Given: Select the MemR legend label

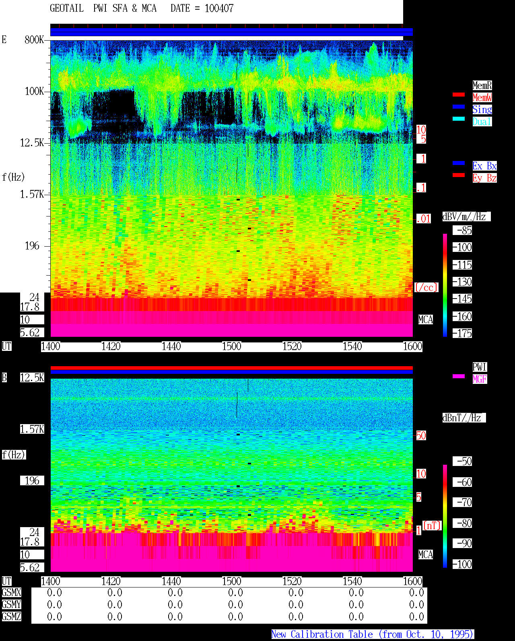Looking at the screenshot, I should click(482, 85).
